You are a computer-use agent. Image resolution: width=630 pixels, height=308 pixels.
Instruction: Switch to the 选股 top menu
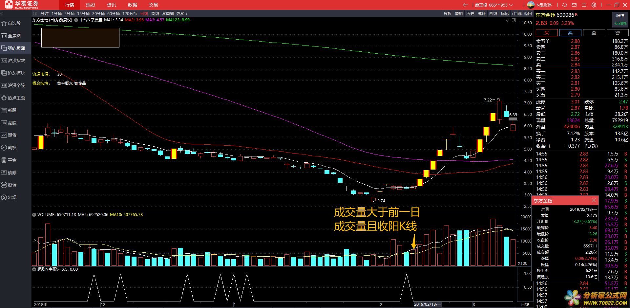tap(90, 5)
